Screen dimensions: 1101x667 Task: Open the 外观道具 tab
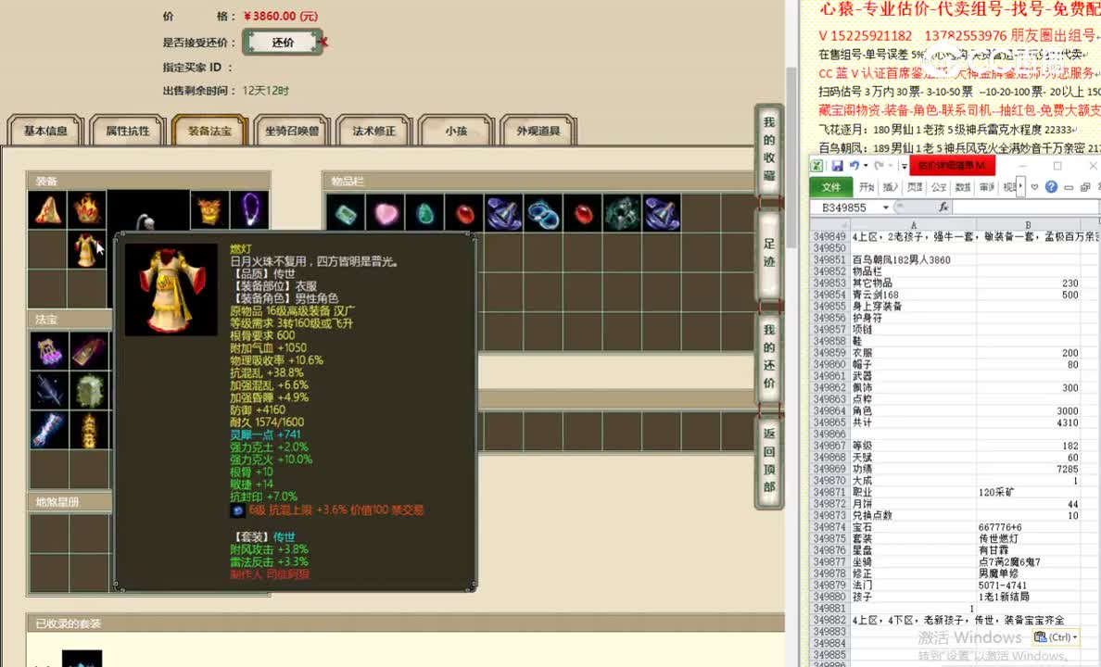point(538,131)
